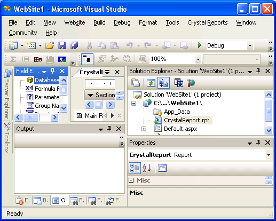
Task: Pin the Properties panel
Action: pyautogui.click(x=258, y=143)
